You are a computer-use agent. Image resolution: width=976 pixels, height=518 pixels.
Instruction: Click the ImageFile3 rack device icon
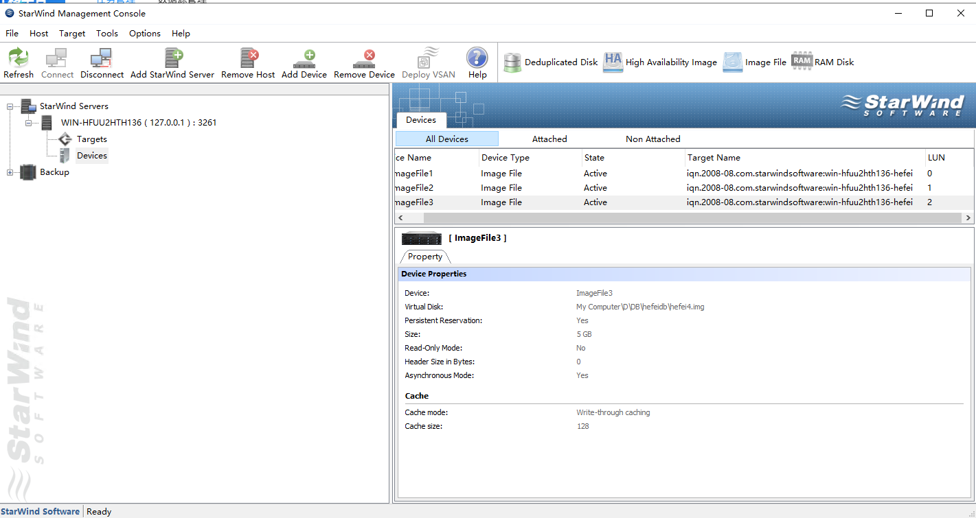tap(422, 238)
